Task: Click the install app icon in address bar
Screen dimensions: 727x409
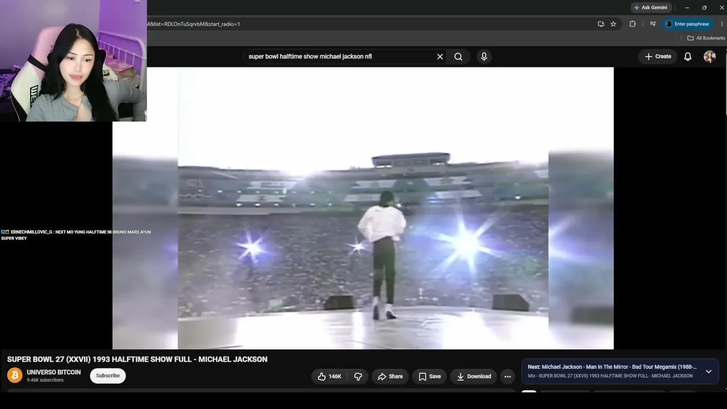Action: point(601,24)
